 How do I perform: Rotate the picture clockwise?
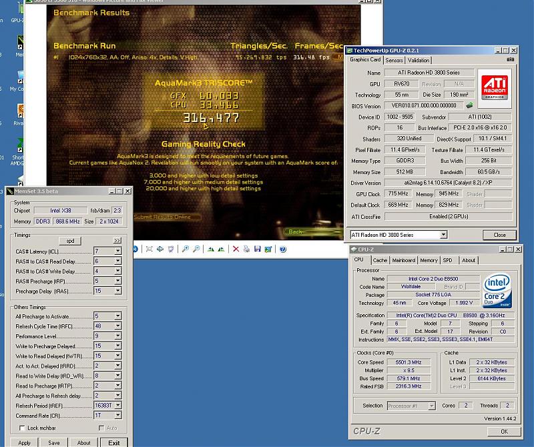(x=211, y=250)
